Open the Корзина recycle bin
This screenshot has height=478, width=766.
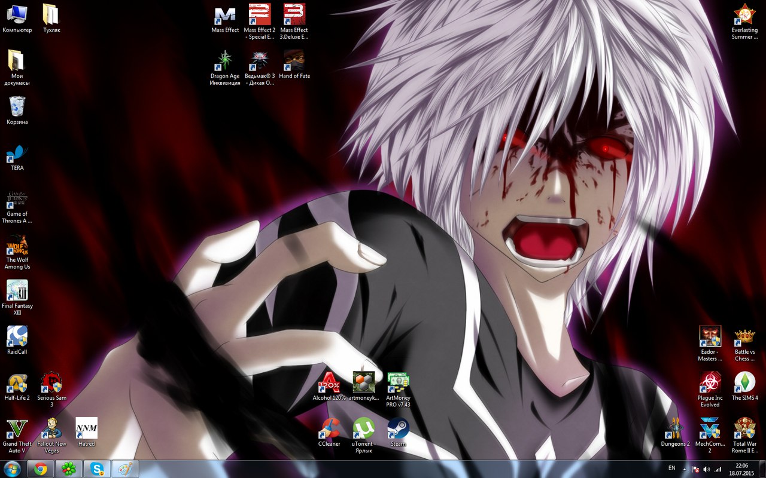click(x=17, y=110)
